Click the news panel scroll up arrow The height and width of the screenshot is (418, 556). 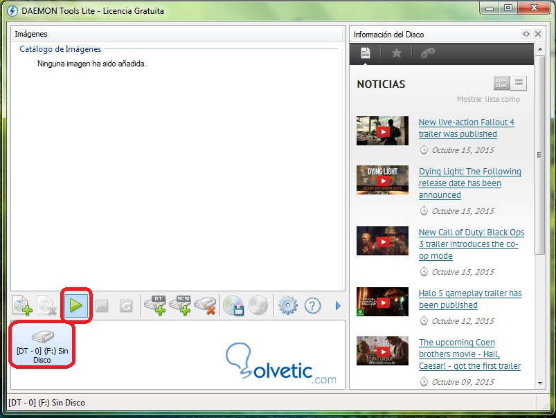(x=540, y=49)
